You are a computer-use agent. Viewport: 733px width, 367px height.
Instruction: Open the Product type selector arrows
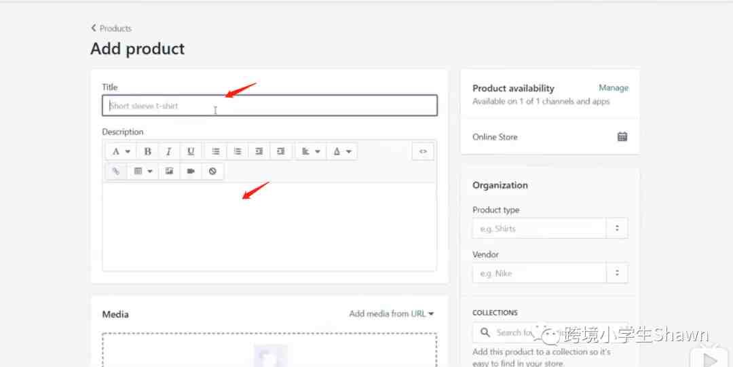(x=617, y=229)
